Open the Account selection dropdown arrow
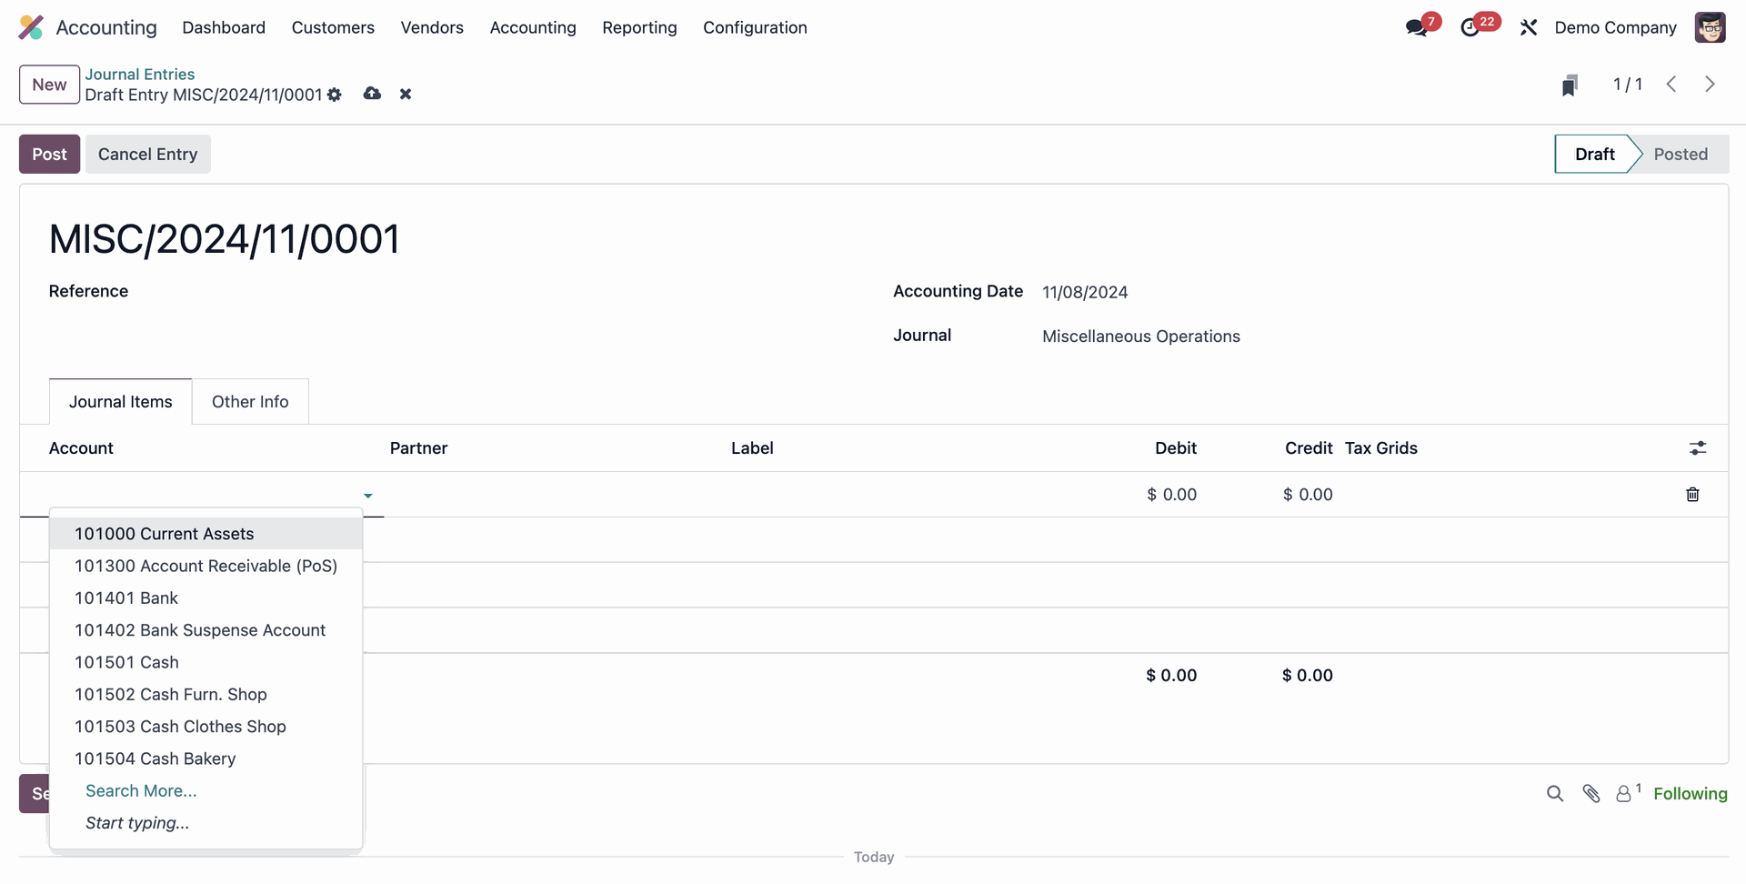1746x884 pixels. coord(368,496)
